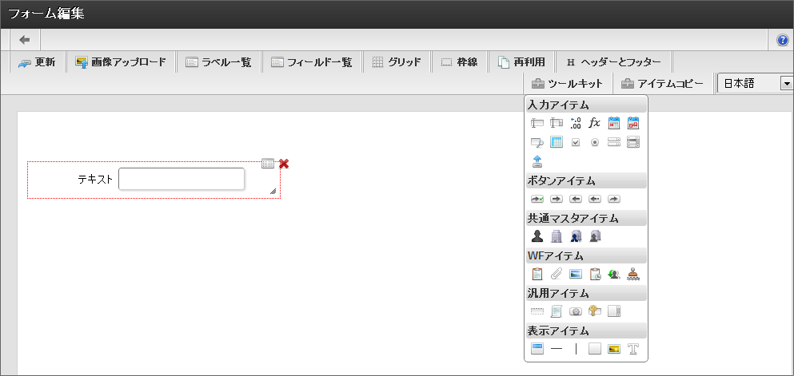Open ラベル一覧 label list
This screenshot has height=376, width=794.
[x=218, y=62]
